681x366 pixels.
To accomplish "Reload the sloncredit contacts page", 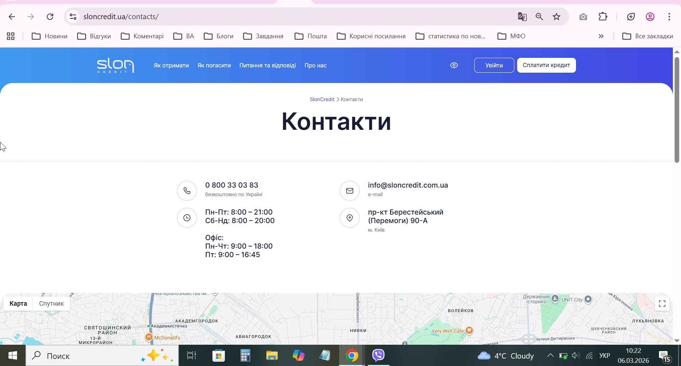I will (50, 17).
